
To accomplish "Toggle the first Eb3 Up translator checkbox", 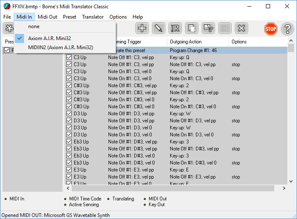I will pos(69,142).
